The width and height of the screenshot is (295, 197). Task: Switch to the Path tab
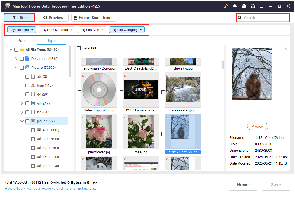pos(22,41)
